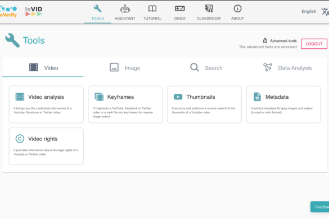Open the Feedback button
This screenshot has height=219, width=329.
point(320,207)
